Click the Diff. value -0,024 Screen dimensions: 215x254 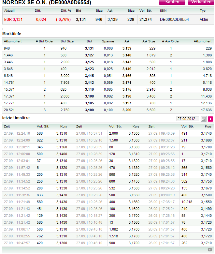[x=40, y=20]
